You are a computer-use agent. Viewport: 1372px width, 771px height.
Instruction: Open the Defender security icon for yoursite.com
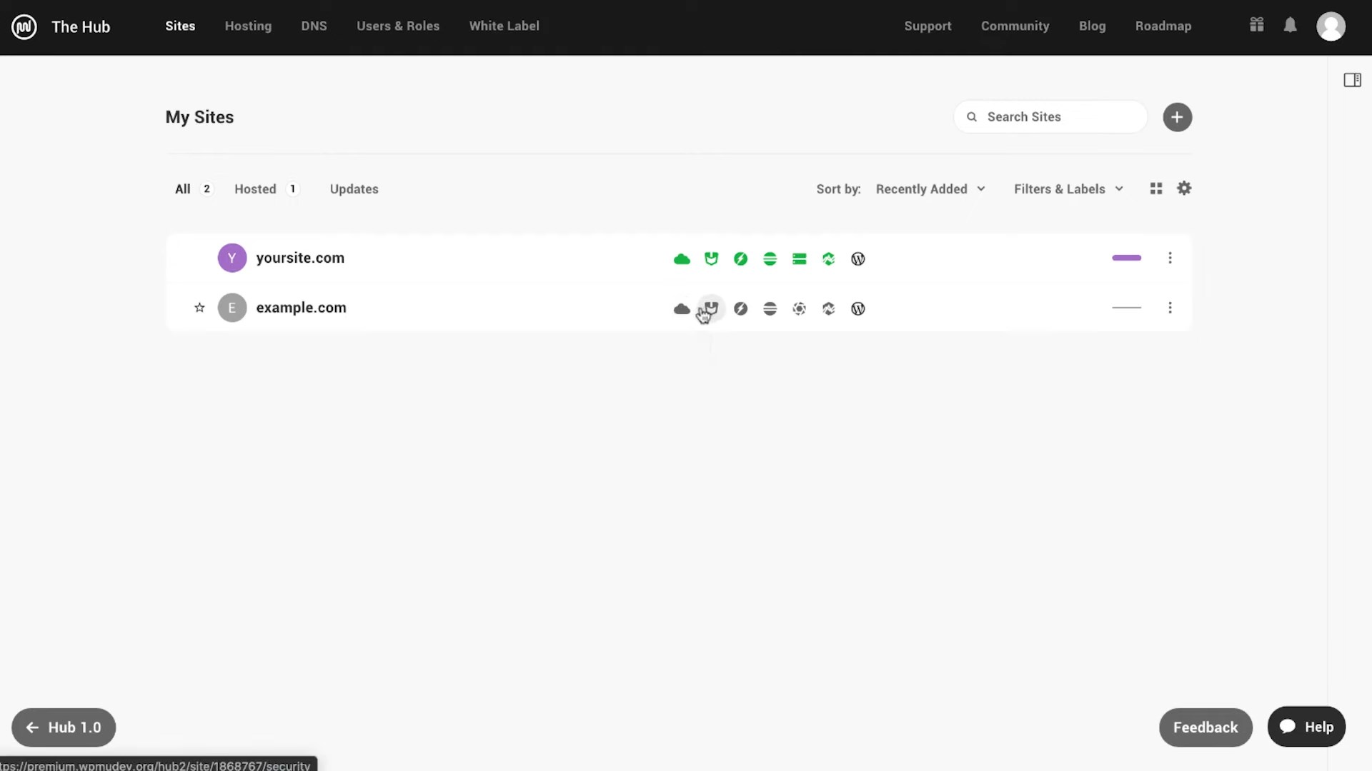click(x=711, y=258)
